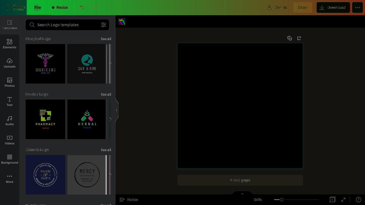Redo the last action
365x205 pixels.
point(95,7)
